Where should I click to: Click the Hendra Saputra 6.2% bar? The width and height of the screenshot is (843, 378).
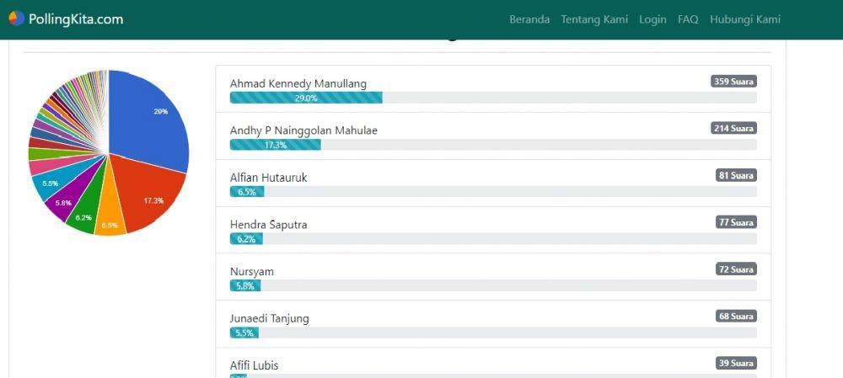[246, 239]
